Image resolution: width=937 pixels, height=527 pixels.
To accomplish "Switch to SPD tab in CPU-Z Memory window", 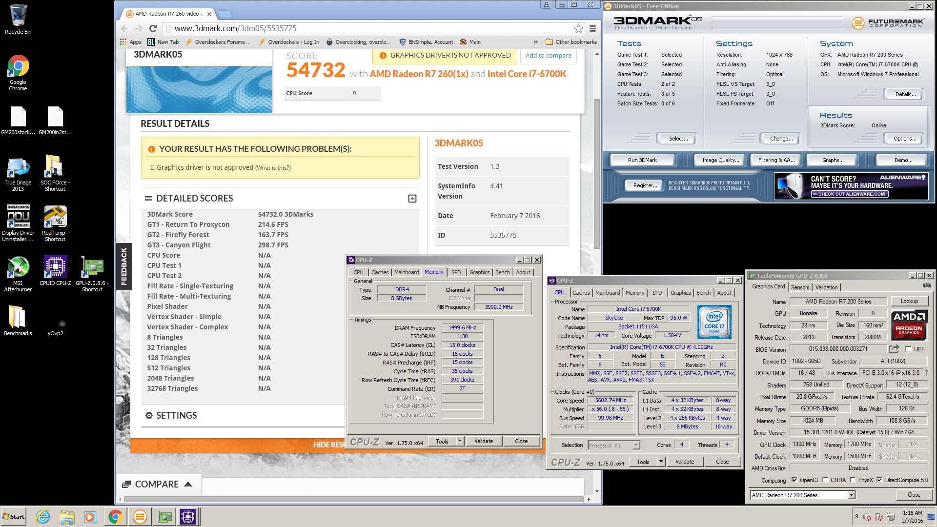I will pyautogui.click(x=456, y=272).
